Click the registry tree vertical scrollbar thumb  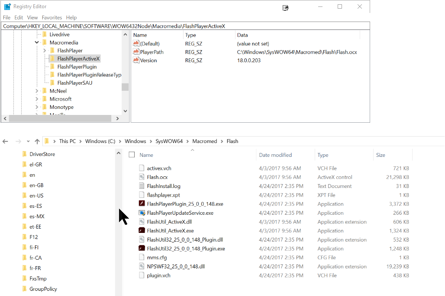(125, 87)
